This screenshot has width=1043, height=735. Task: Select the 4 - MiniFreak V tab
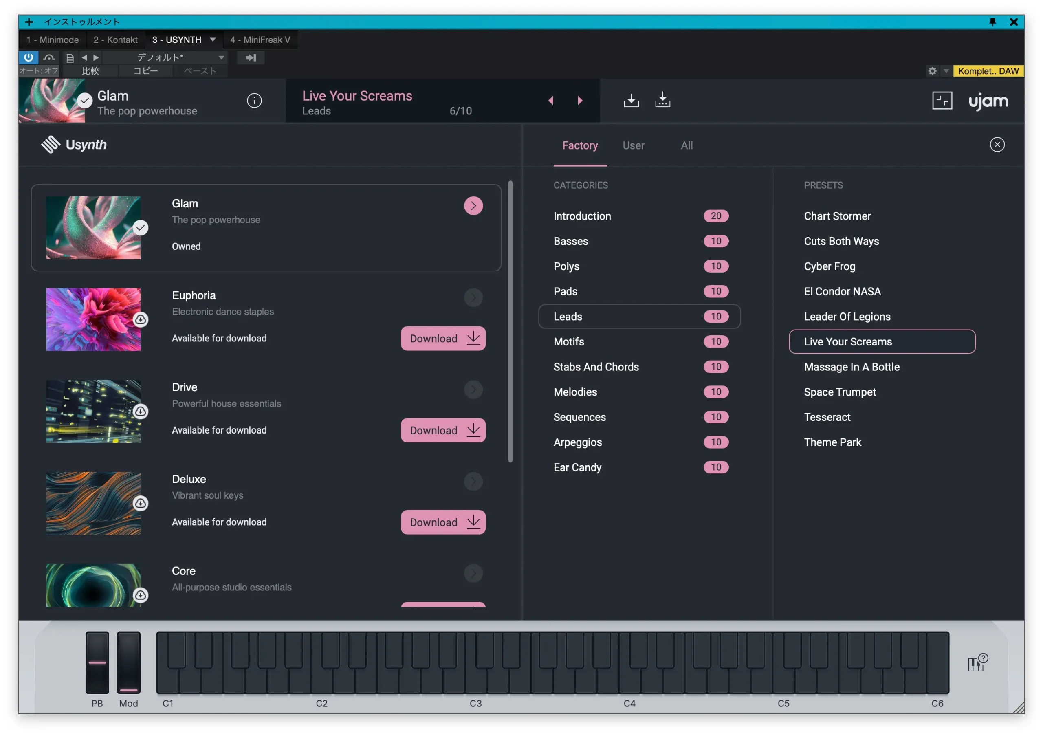(260, 40)
